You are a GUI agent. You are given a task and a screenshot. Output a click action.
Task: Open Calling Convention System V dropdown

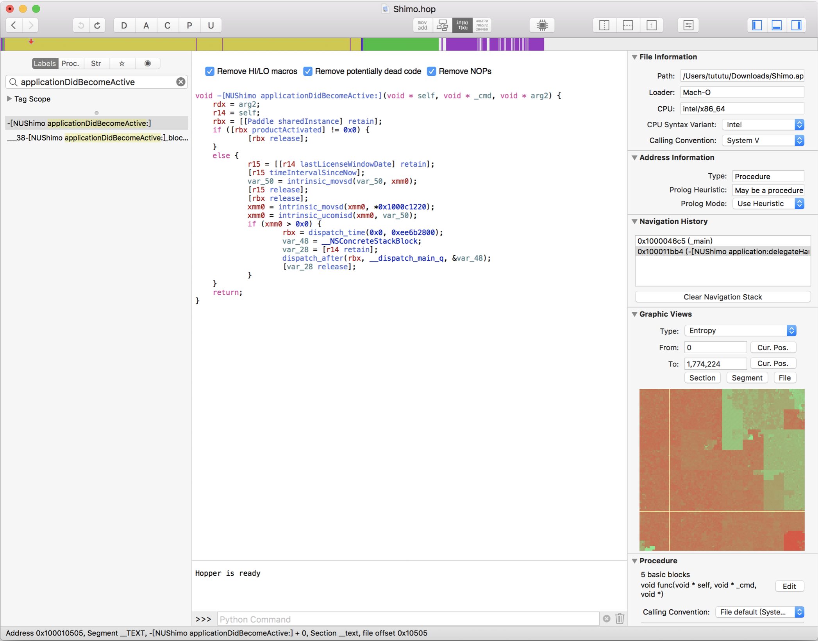[763, 140]
